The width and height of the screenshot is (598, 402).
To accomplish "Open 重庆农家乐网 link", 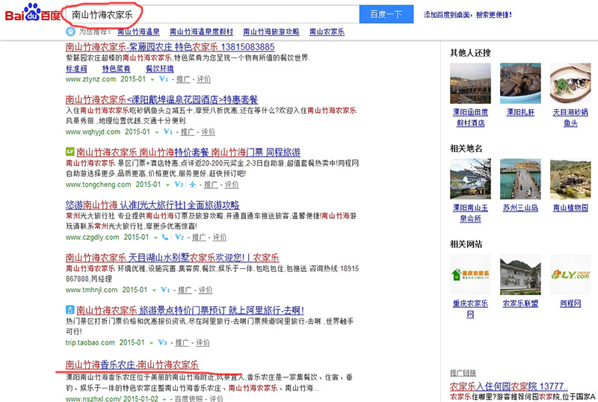I will 470,309.
